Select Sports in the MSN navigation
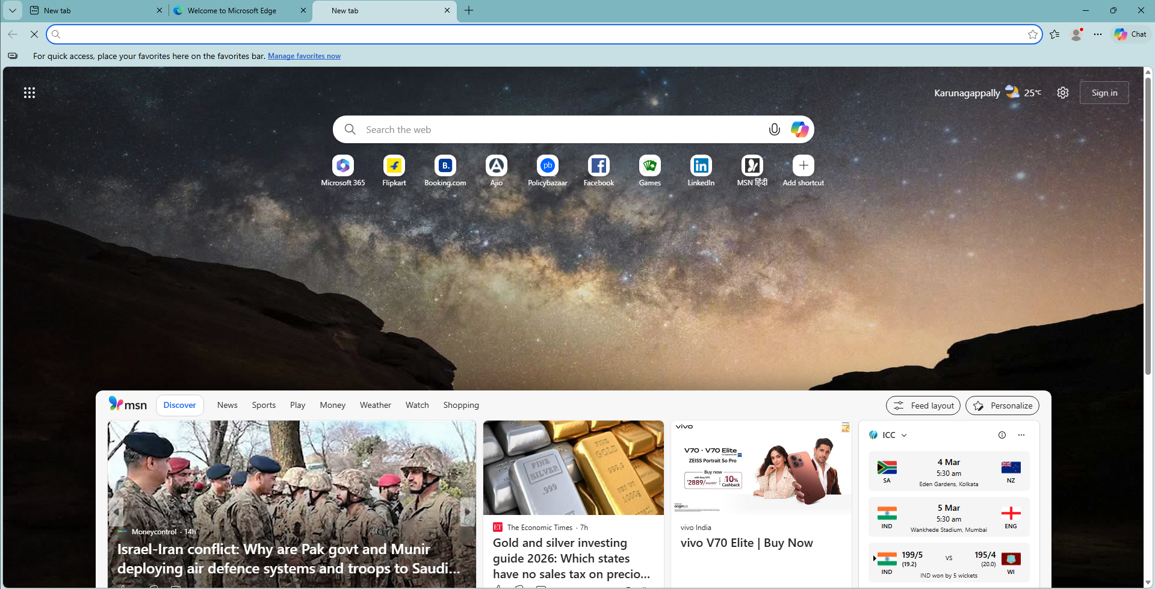This screenshot has height=589, width=1155. pos(263,404)
